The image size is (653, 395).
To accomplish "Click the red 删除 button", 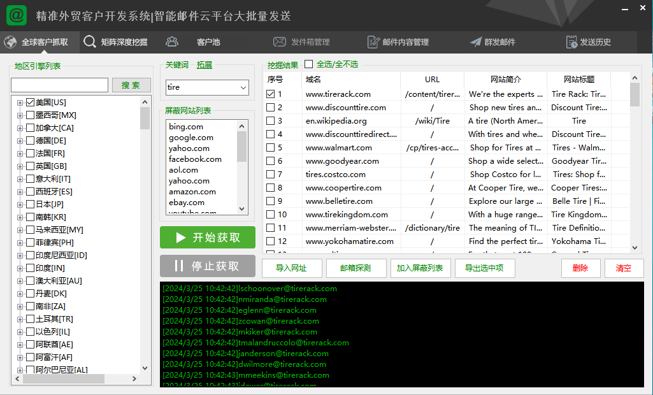I will tap(580, 268).
